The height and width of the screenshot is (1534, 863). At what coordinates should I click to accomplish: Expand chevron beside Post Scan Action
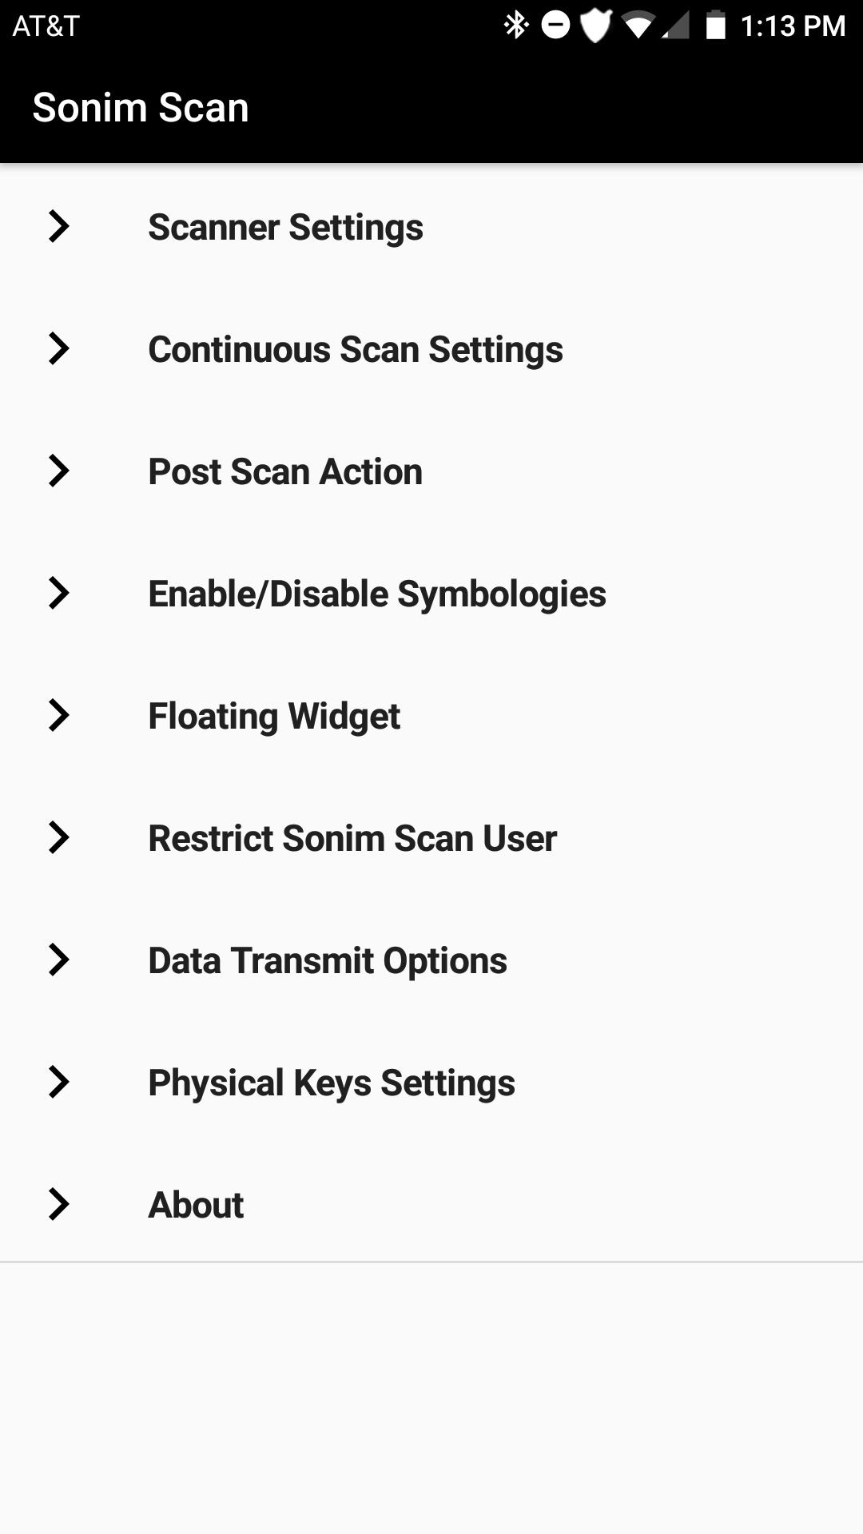[58, 471]
